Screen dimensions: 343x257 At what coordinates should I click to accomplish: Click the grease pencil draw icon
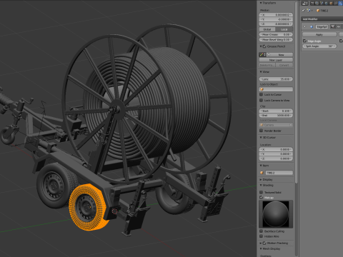click(x=262, y=55)
